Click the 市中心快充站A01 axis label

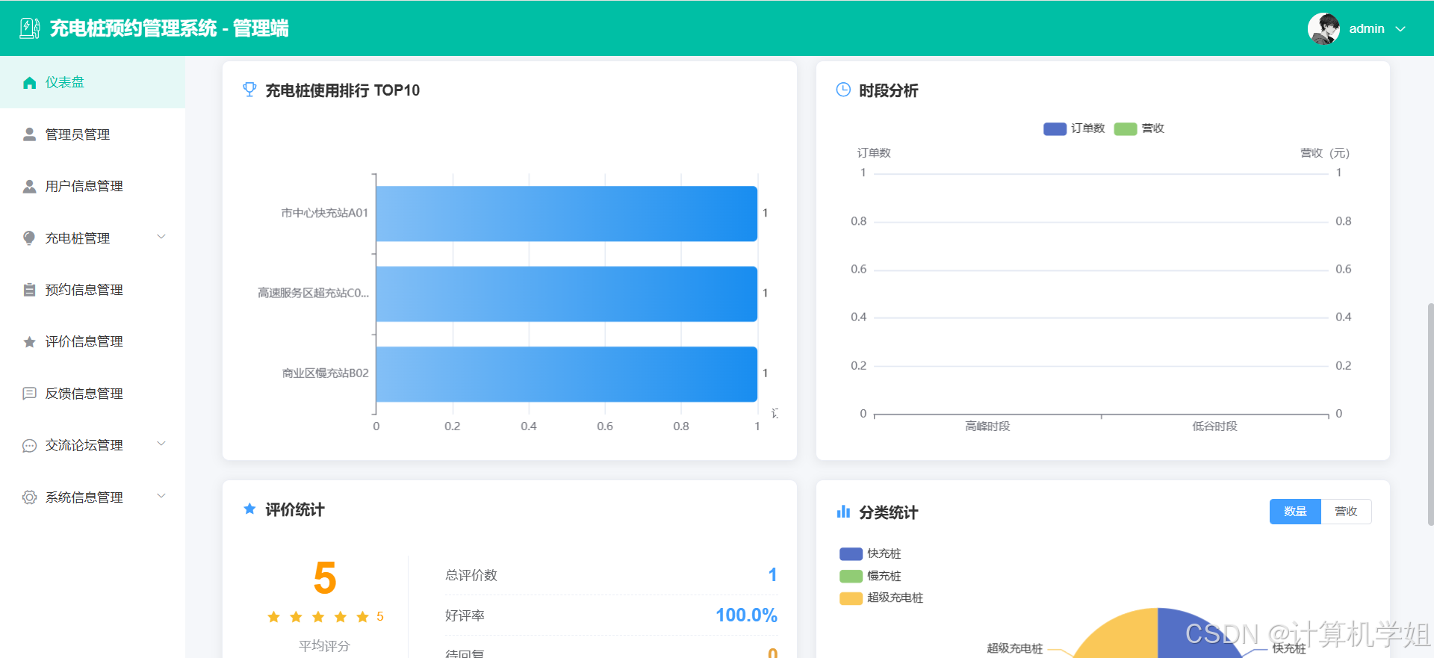coord(324,213)
